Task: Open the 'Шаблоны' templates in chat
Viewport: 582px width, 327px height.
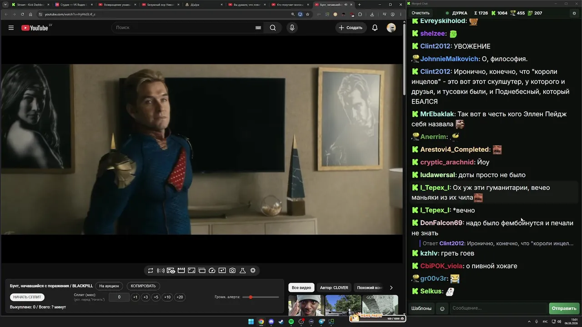Action: pyautogui.click(x=421, y=309)
